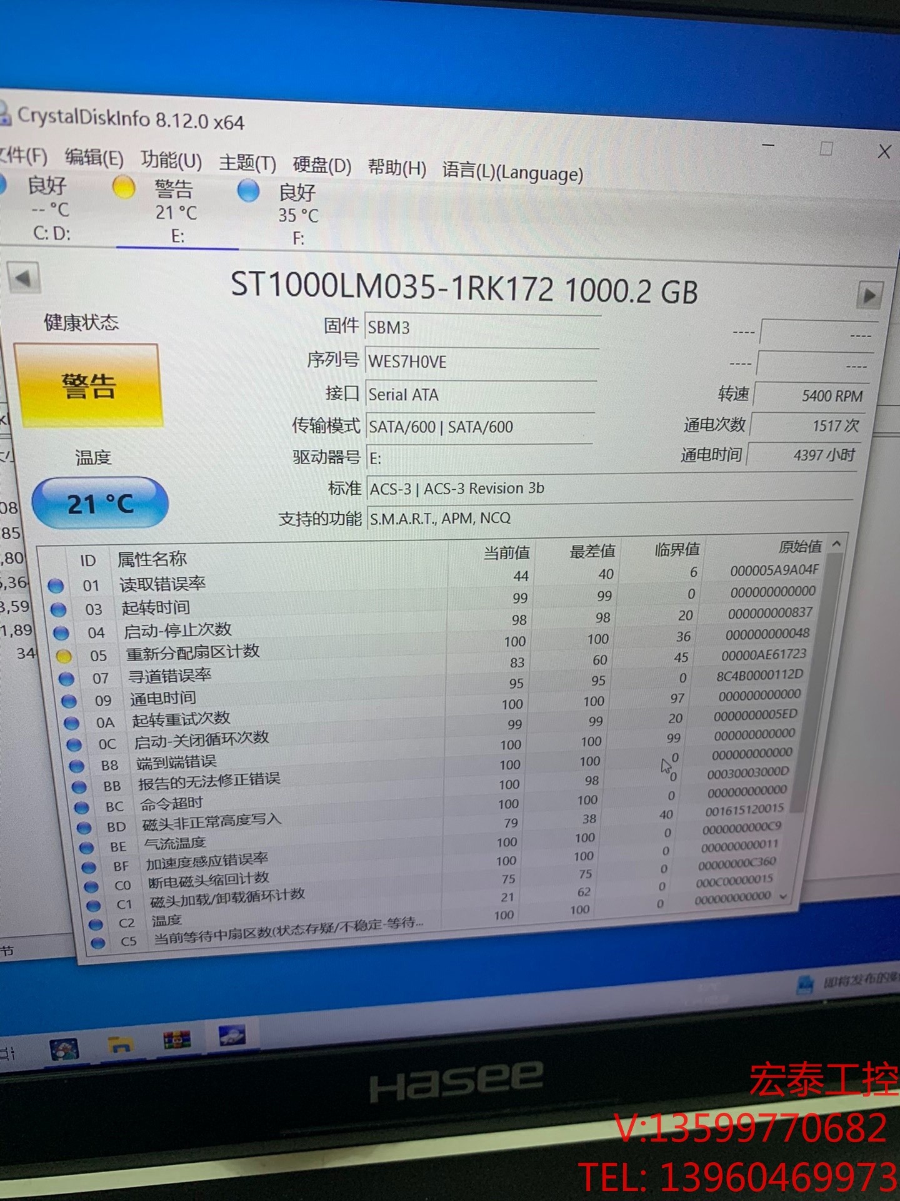Open the 语言(L)(Language) menu
The height and width of the screenshot is (1201, 900).
pyautogui.click(x=512, y=171)
